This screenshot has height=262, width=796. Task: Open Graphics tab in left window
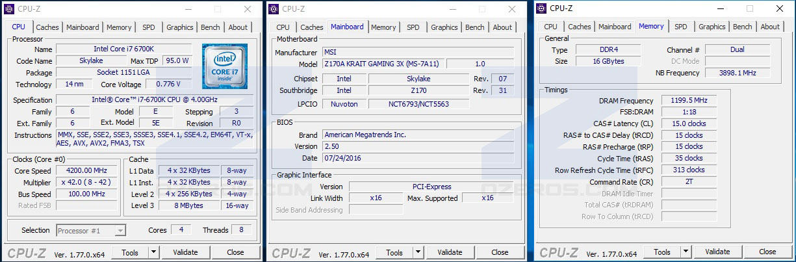pos(180,27)
